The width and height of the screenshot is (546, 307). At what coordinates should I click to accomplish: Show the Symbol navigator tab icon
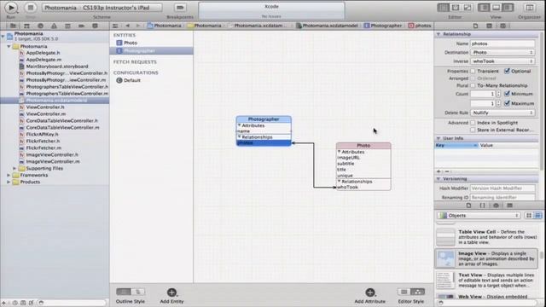[26, 26]
